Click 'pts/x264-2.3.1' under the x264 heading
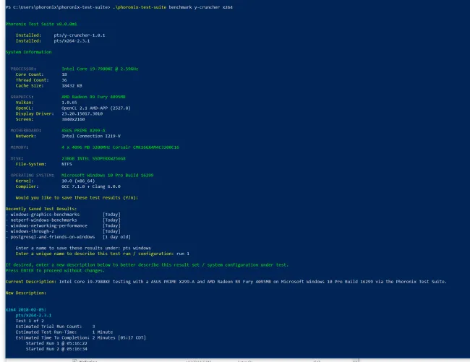470x362 pixels. coord(33,316)
